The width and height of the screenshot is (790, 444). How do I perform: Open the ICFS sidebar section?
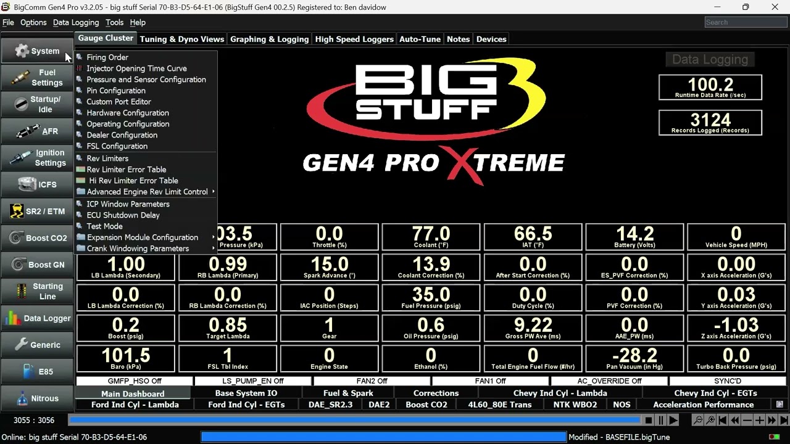click(x=37, y=184)
